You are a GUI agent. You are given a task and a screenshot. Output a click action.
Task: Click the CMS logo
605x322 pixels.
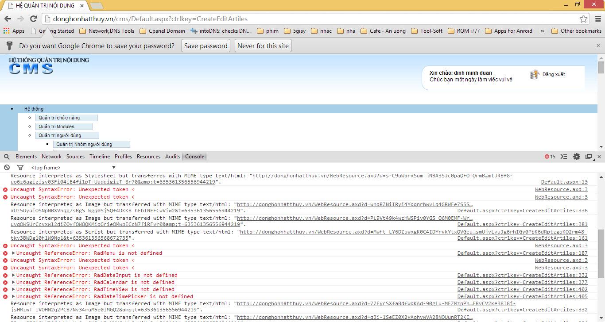coord(31,69)
